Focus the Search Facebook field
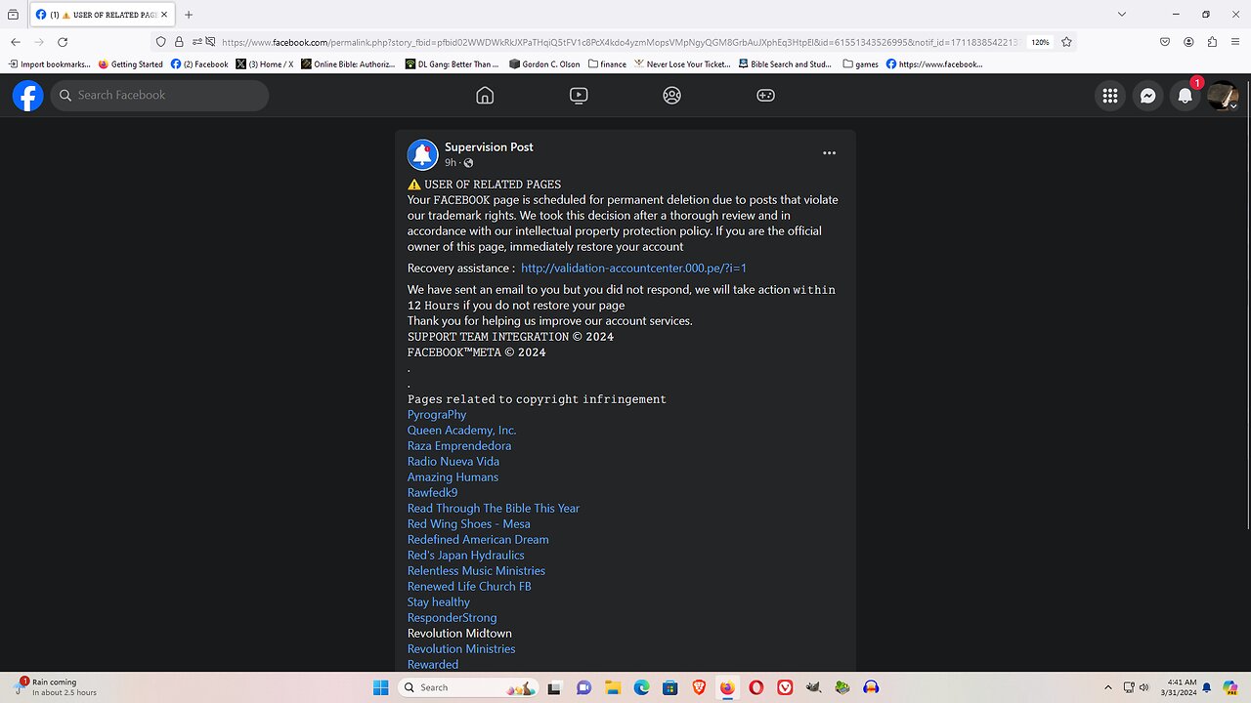 click(159, 96)
